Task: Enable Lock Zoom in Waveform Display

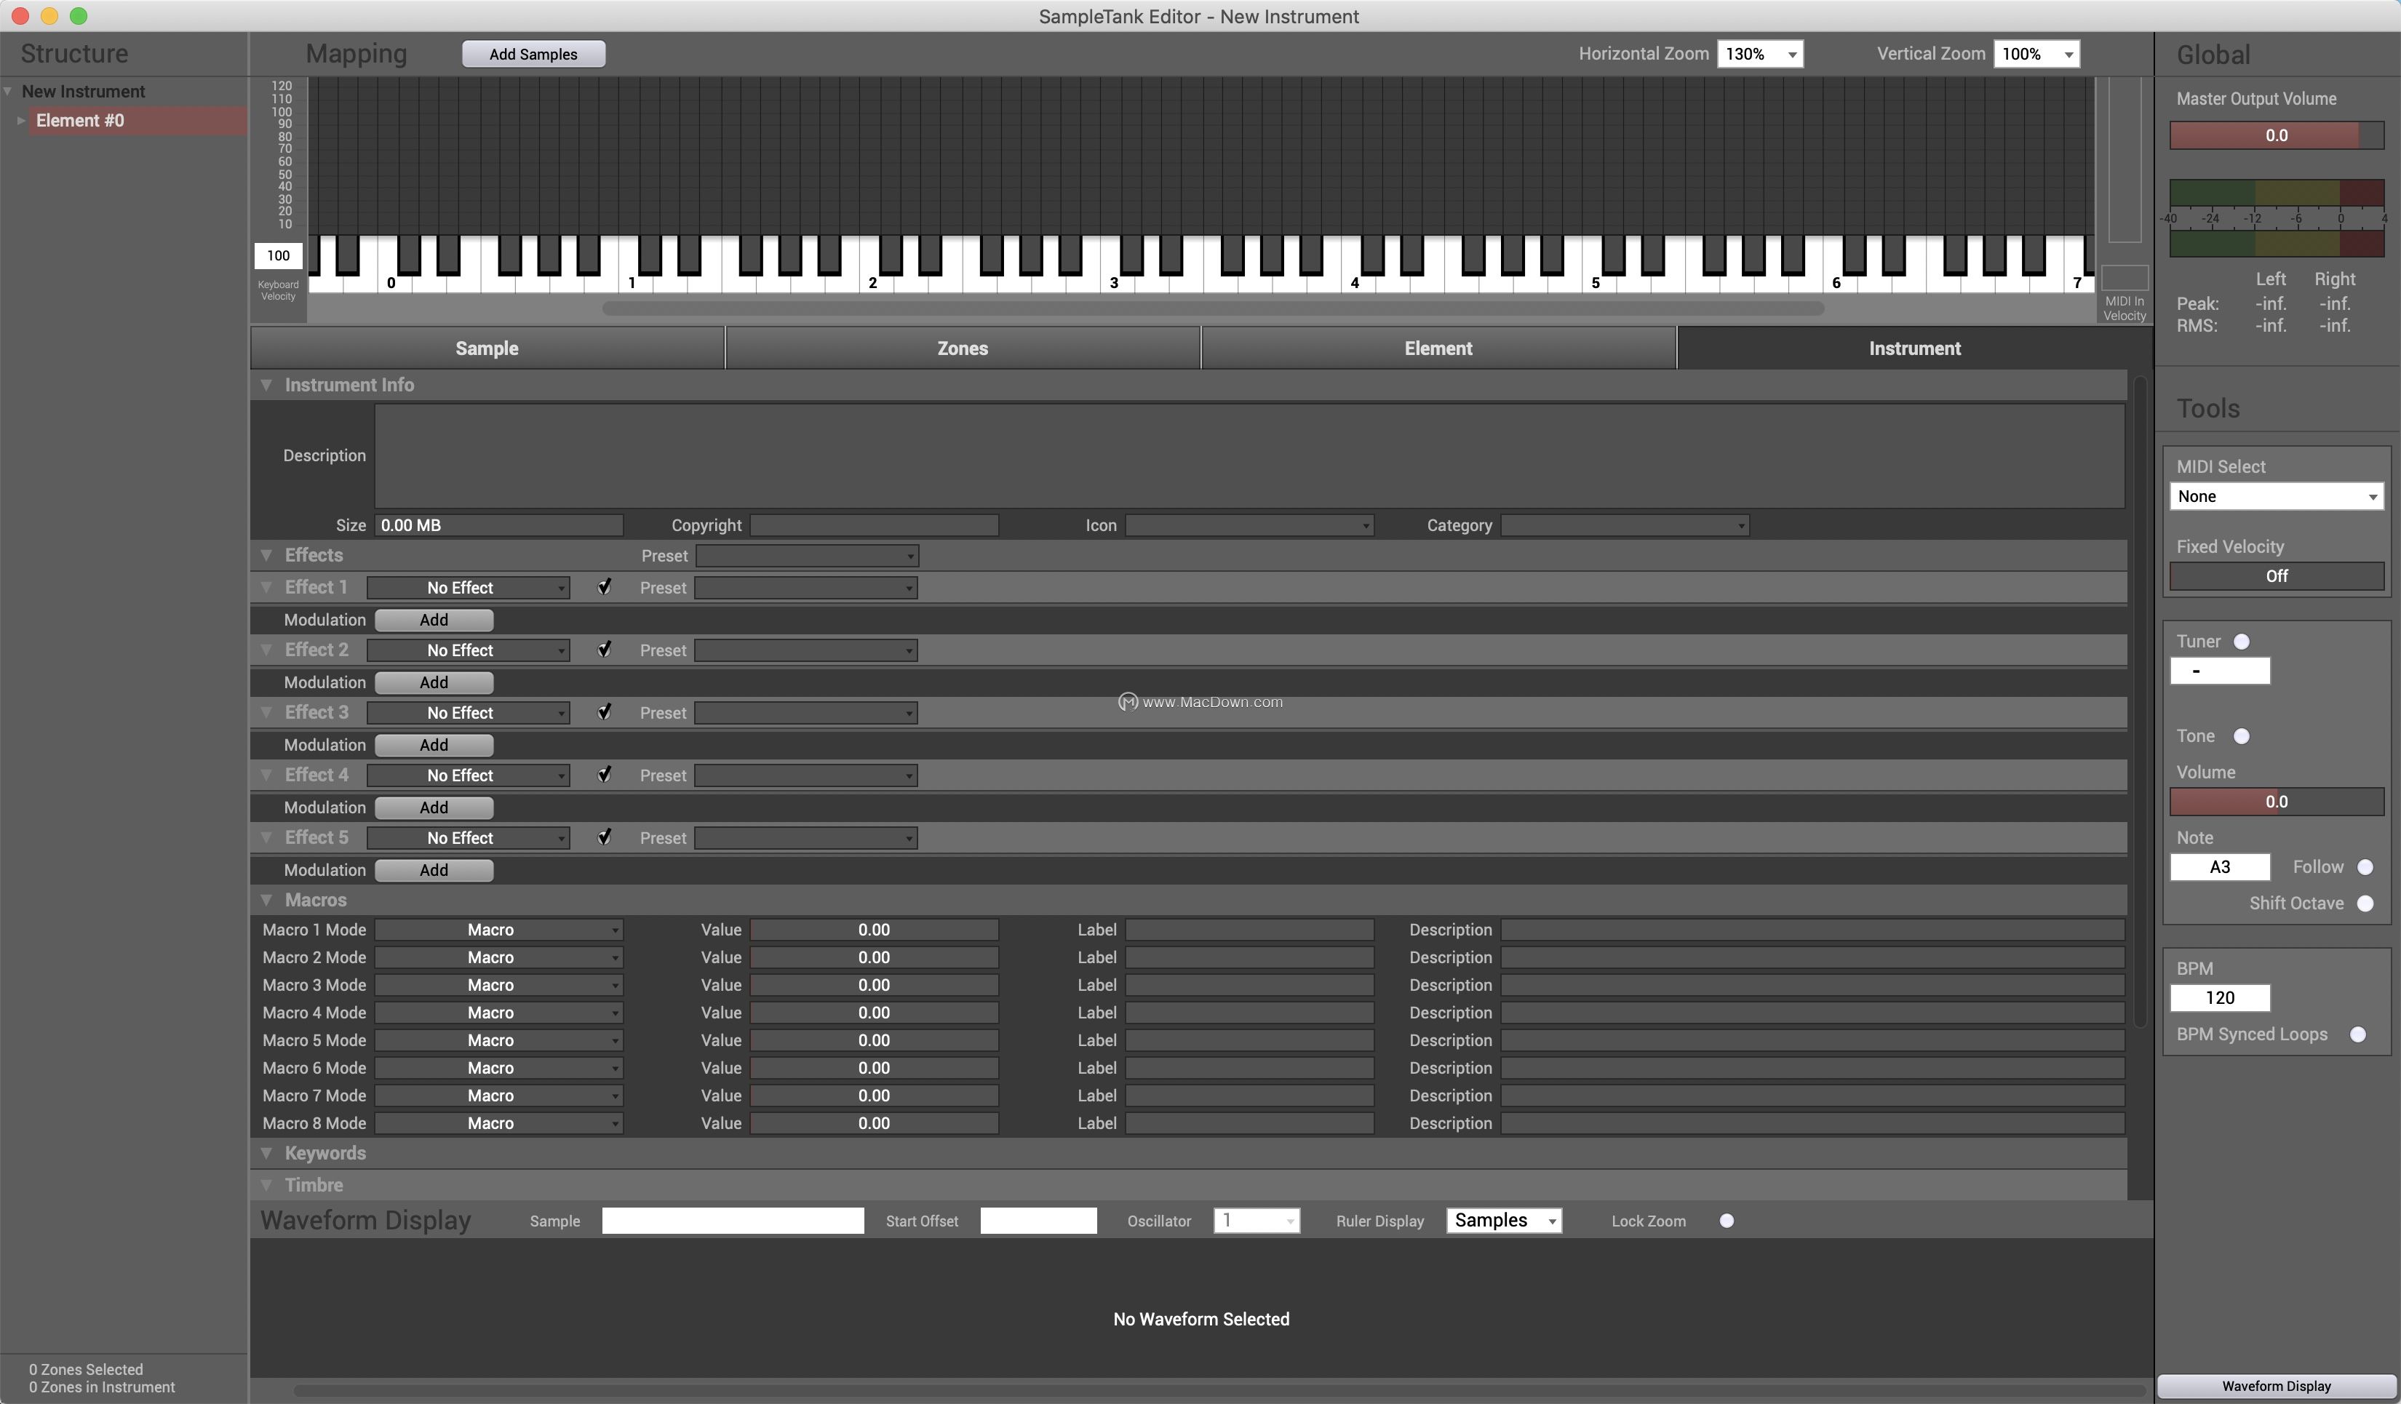Action: coord(1727,1220)
